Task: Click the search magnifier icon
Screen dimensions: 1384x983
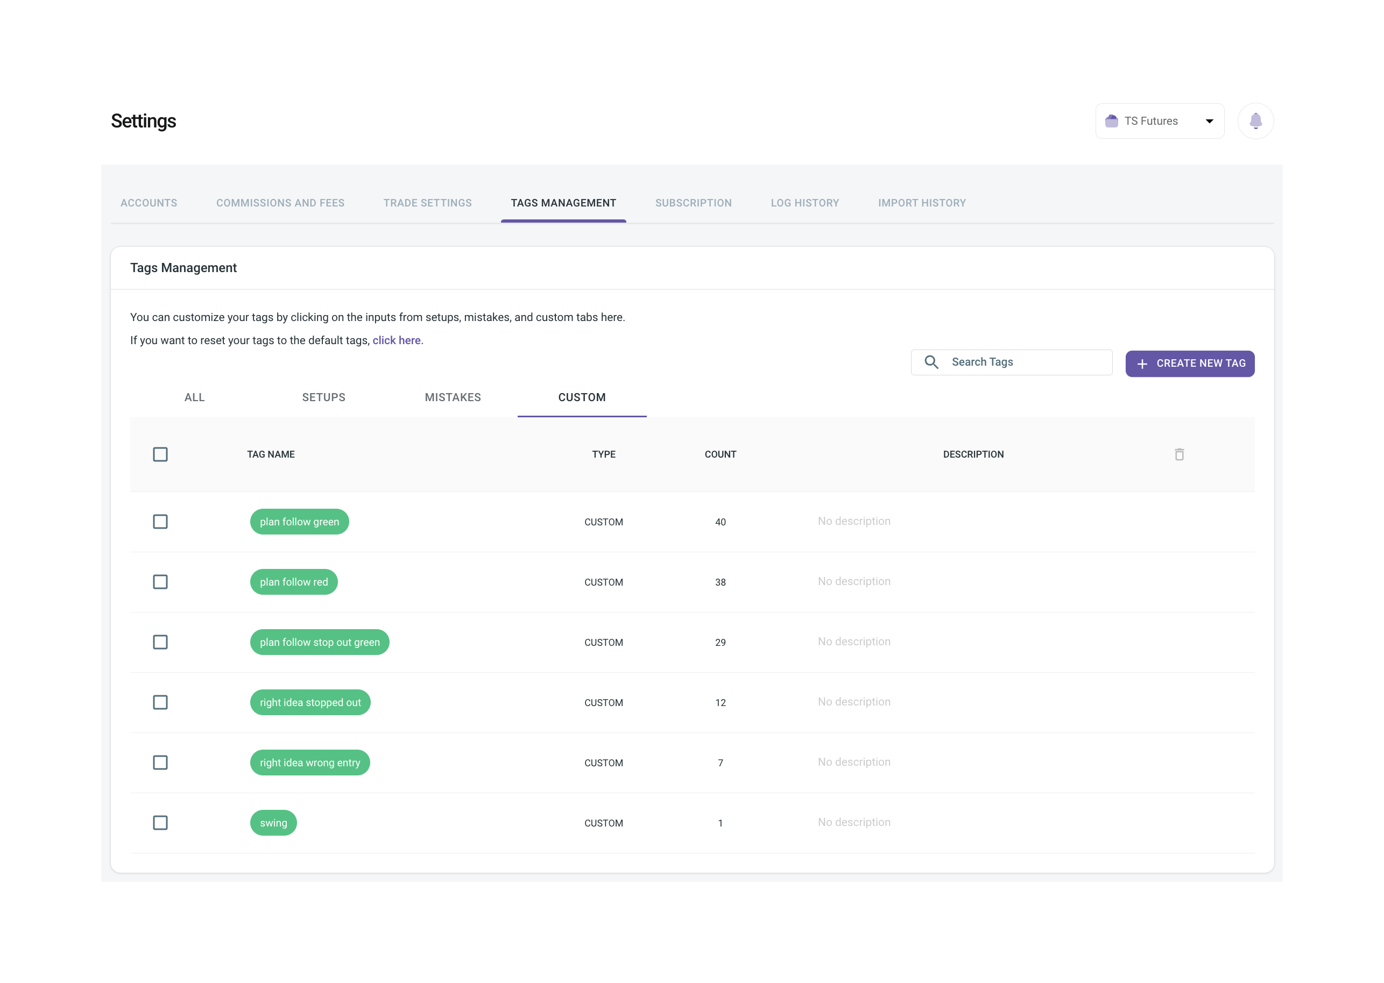Action: coord(931,362)
